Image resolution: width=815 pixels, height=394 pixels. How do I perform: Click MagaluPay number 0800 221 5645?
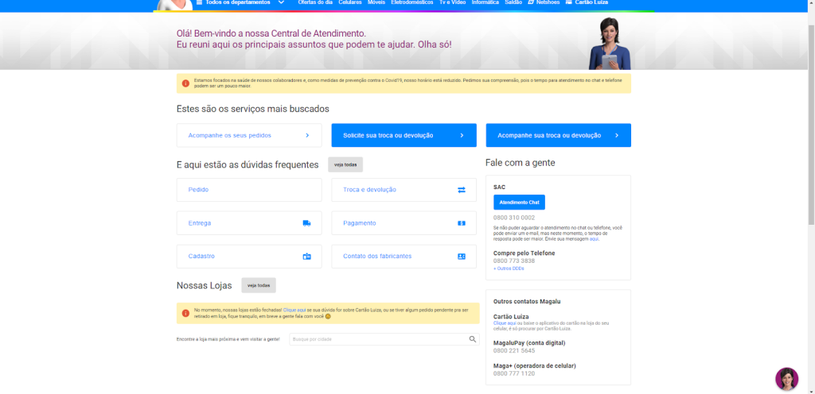click(x=514, y=350)
